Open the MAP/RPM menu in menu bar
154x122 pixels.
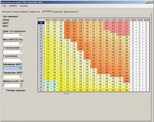coord(13,6)
